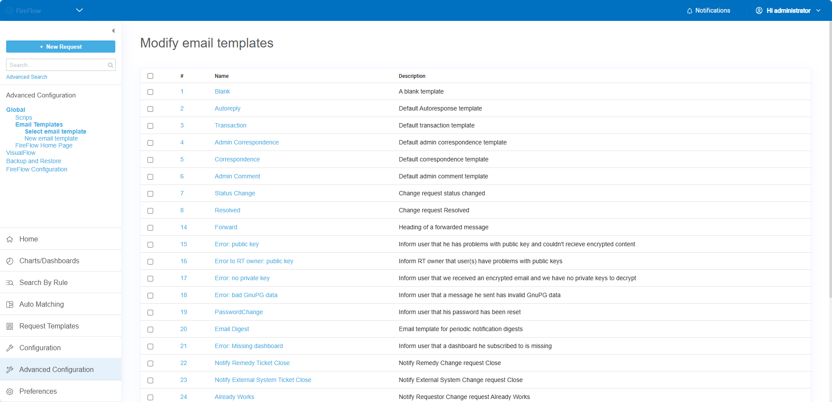This screenshot has width=832, height=402.
Task: Select New email template in the tree
Action: point(51,138)
